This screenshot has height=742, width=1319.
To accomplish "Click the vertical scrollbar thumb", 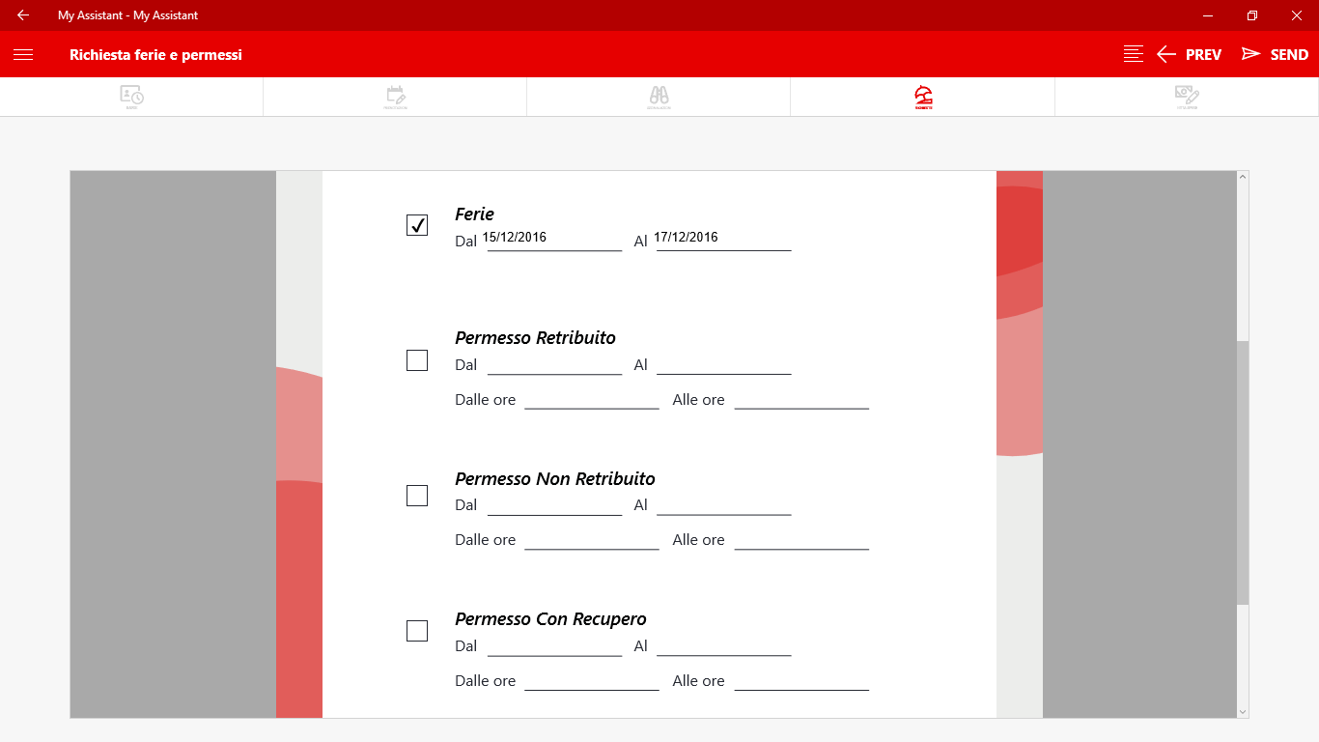I will [1243, 472].
